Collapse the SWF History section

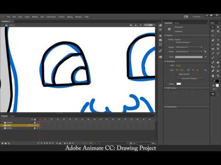(x=165, y=88)
